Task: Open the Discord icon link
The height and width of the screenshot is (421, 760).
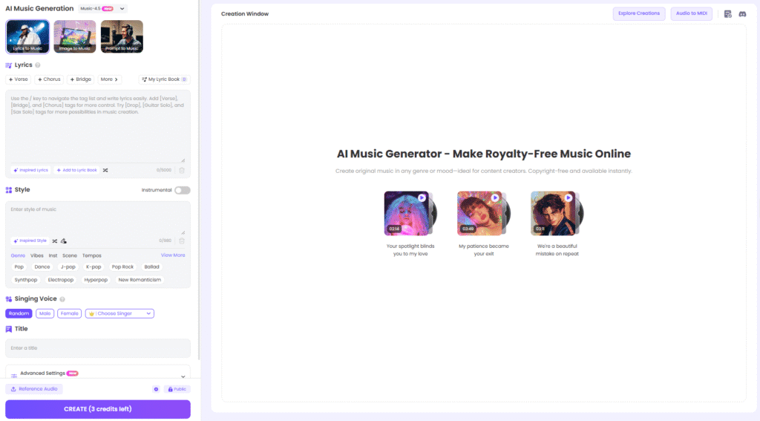Action: tap(742, 14)
